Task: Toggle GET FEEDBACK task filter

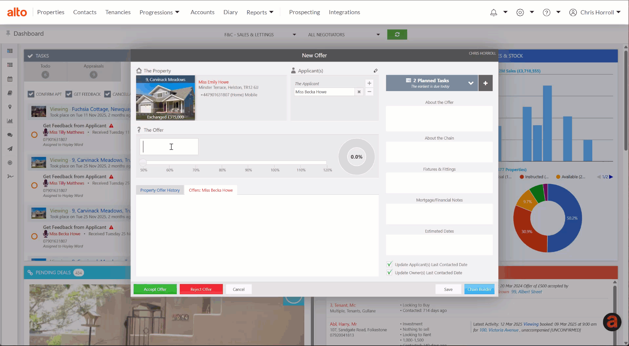Action: click(69, 94)
